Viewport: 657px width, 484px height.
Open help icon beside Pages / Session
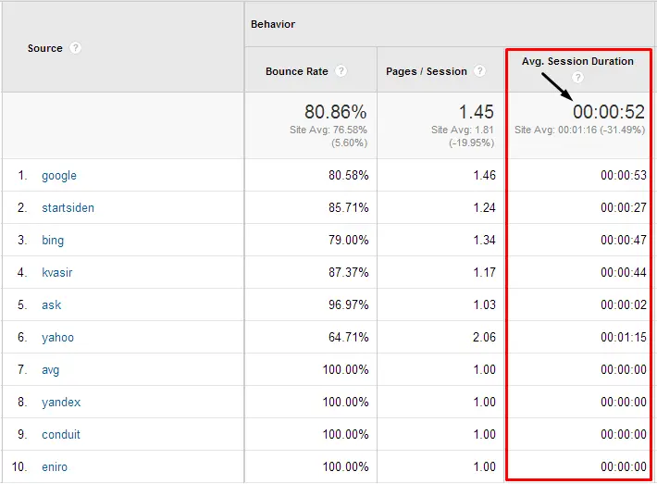(x=479, y=71)
